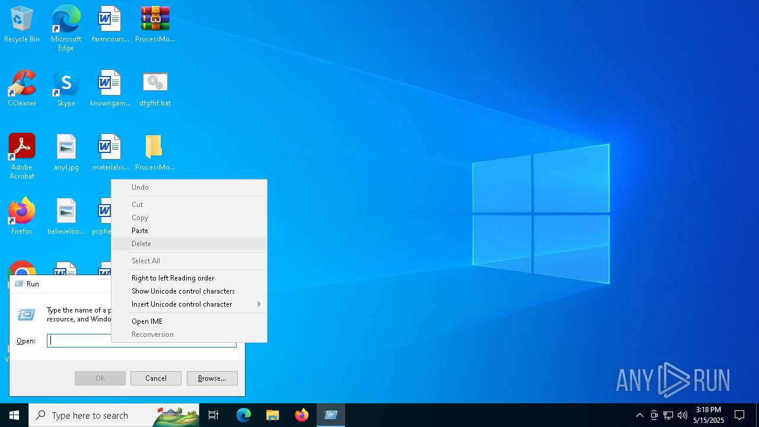Click Browse... in the Run dialog
The height and width of the screenshot is (427, 759).
click(212, 378)
